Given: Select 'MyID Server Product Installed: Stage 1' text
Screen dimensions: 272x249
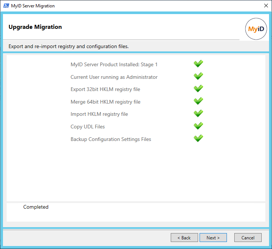Looking at the screenshot, I should (114, 65).
